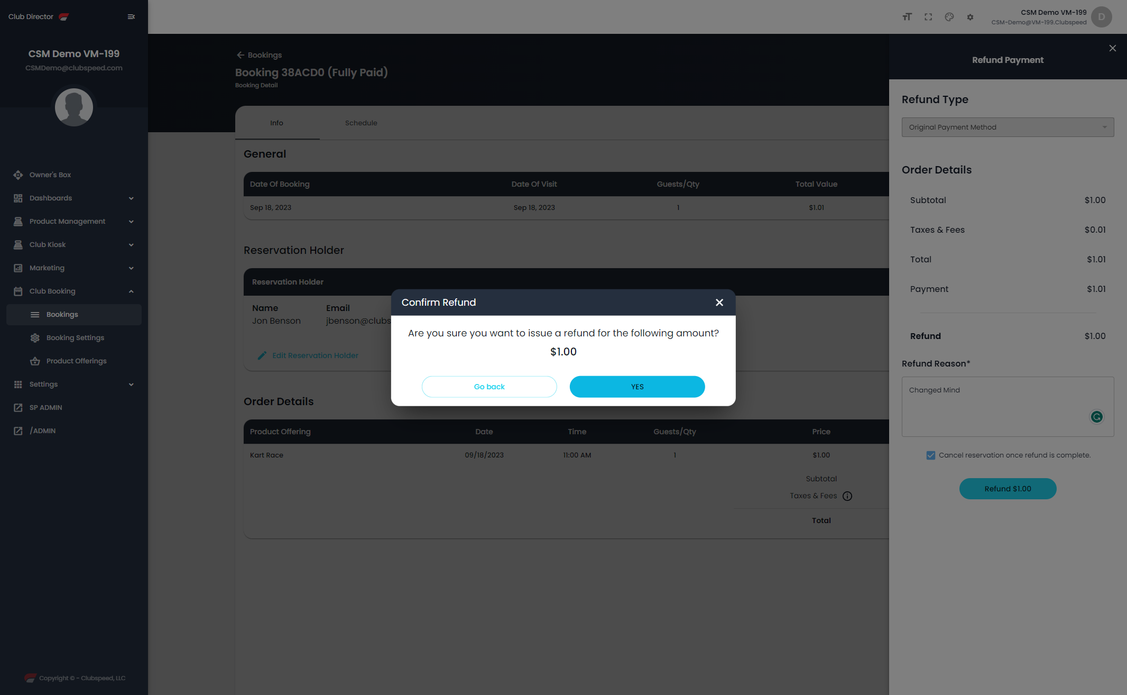1127x695 pixels.
Task: Click the Club Director red logo
Action: point(64,17)
